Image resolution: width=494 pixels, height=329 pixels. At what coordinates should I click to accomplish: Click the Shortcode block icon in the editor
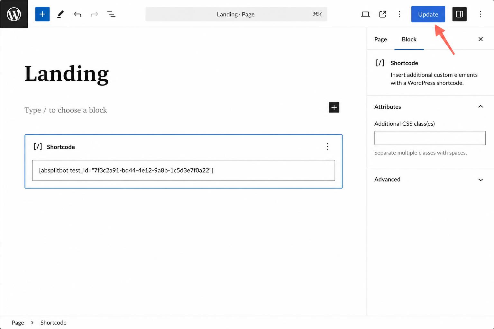coord(38,147)
